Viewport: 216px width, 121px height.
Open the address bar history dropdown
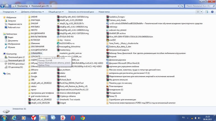click(178, 6)
